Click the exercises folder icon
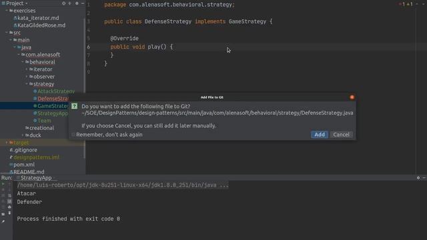The width and height of the screenshot is (427, 240). click(x=11, y=11)
